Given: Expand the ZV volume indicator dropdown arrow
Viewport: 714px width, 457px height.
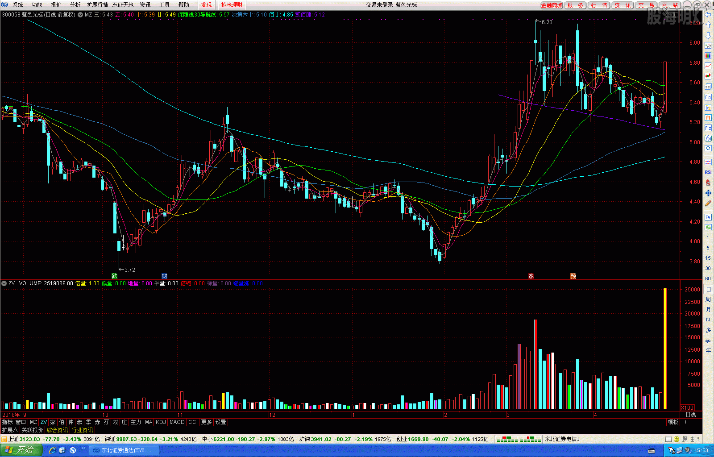Looking at the screenshot, I should (x=4, y=283).
